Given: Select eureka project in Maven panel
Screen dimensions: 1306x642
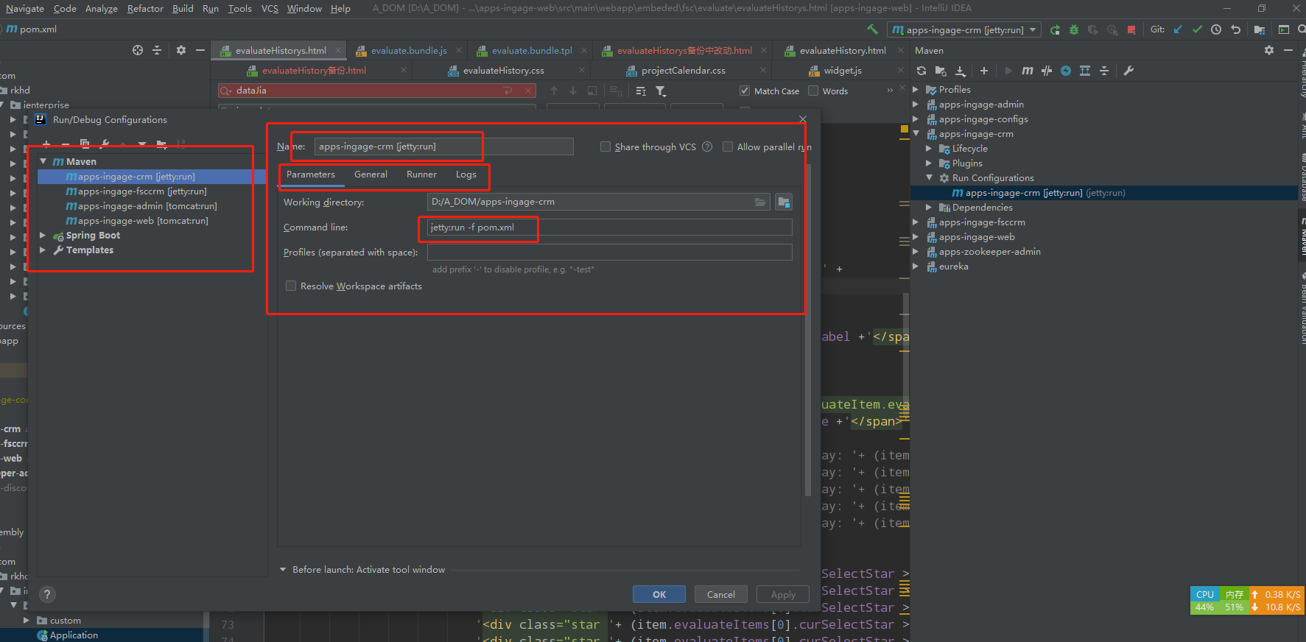Looking at the screenshot, I should tap(953, 267).
